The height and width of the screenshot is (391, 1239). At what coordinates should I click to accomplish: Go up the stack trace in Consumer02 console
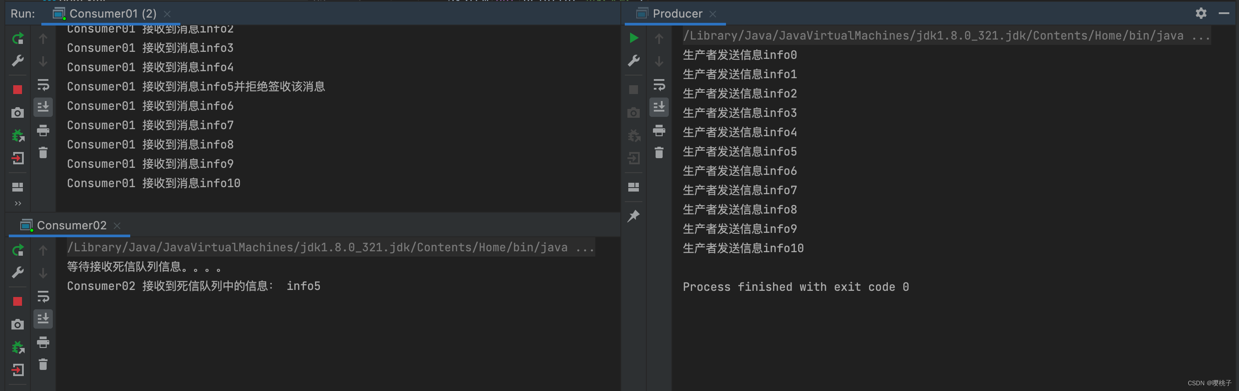(43, 250)
